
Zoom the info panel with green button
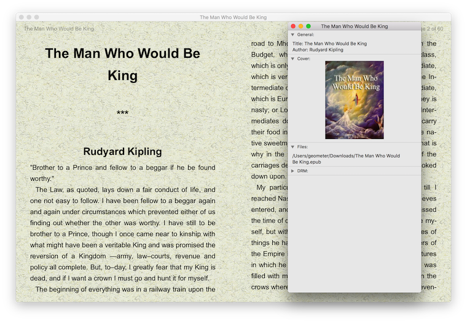pyautogui.click(x=308, y=26)
